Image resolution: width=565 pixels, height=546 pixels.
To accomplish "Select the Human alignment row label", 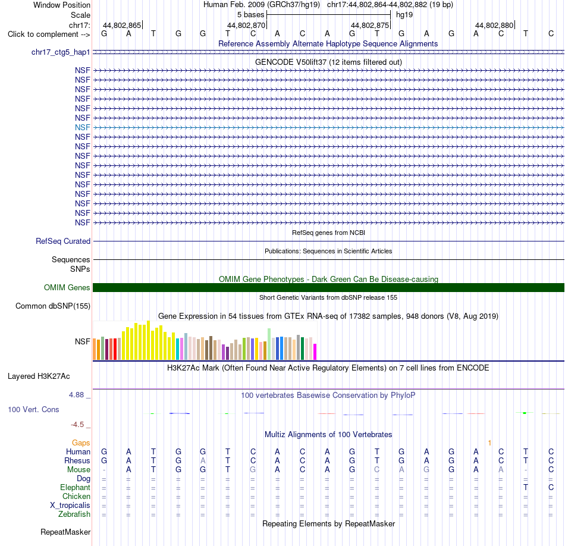I will (x=78, y=452).
